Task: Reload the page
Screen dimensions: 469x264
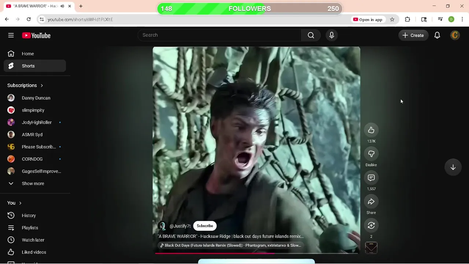Action: pos(29,19)
